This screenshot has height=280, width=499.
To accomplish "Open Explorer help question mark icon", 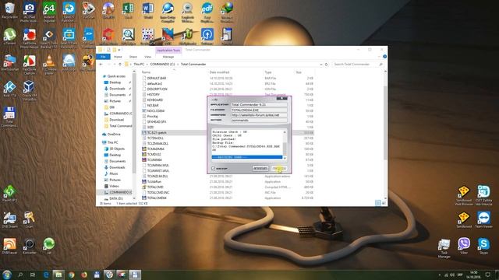I will pyautogui.click(x=384, y=57).
